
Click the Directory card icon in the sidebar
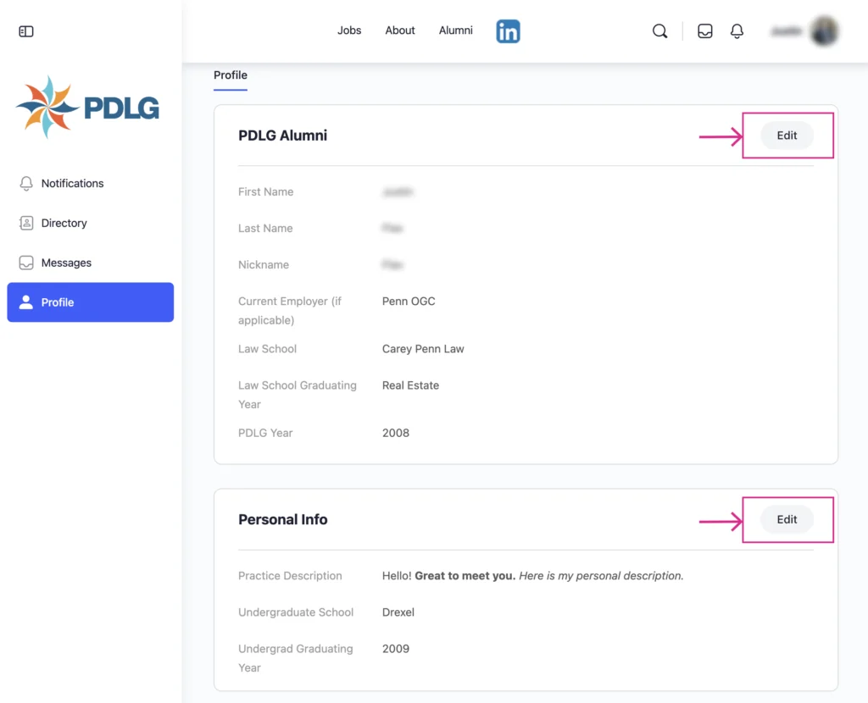click(25, 223)
